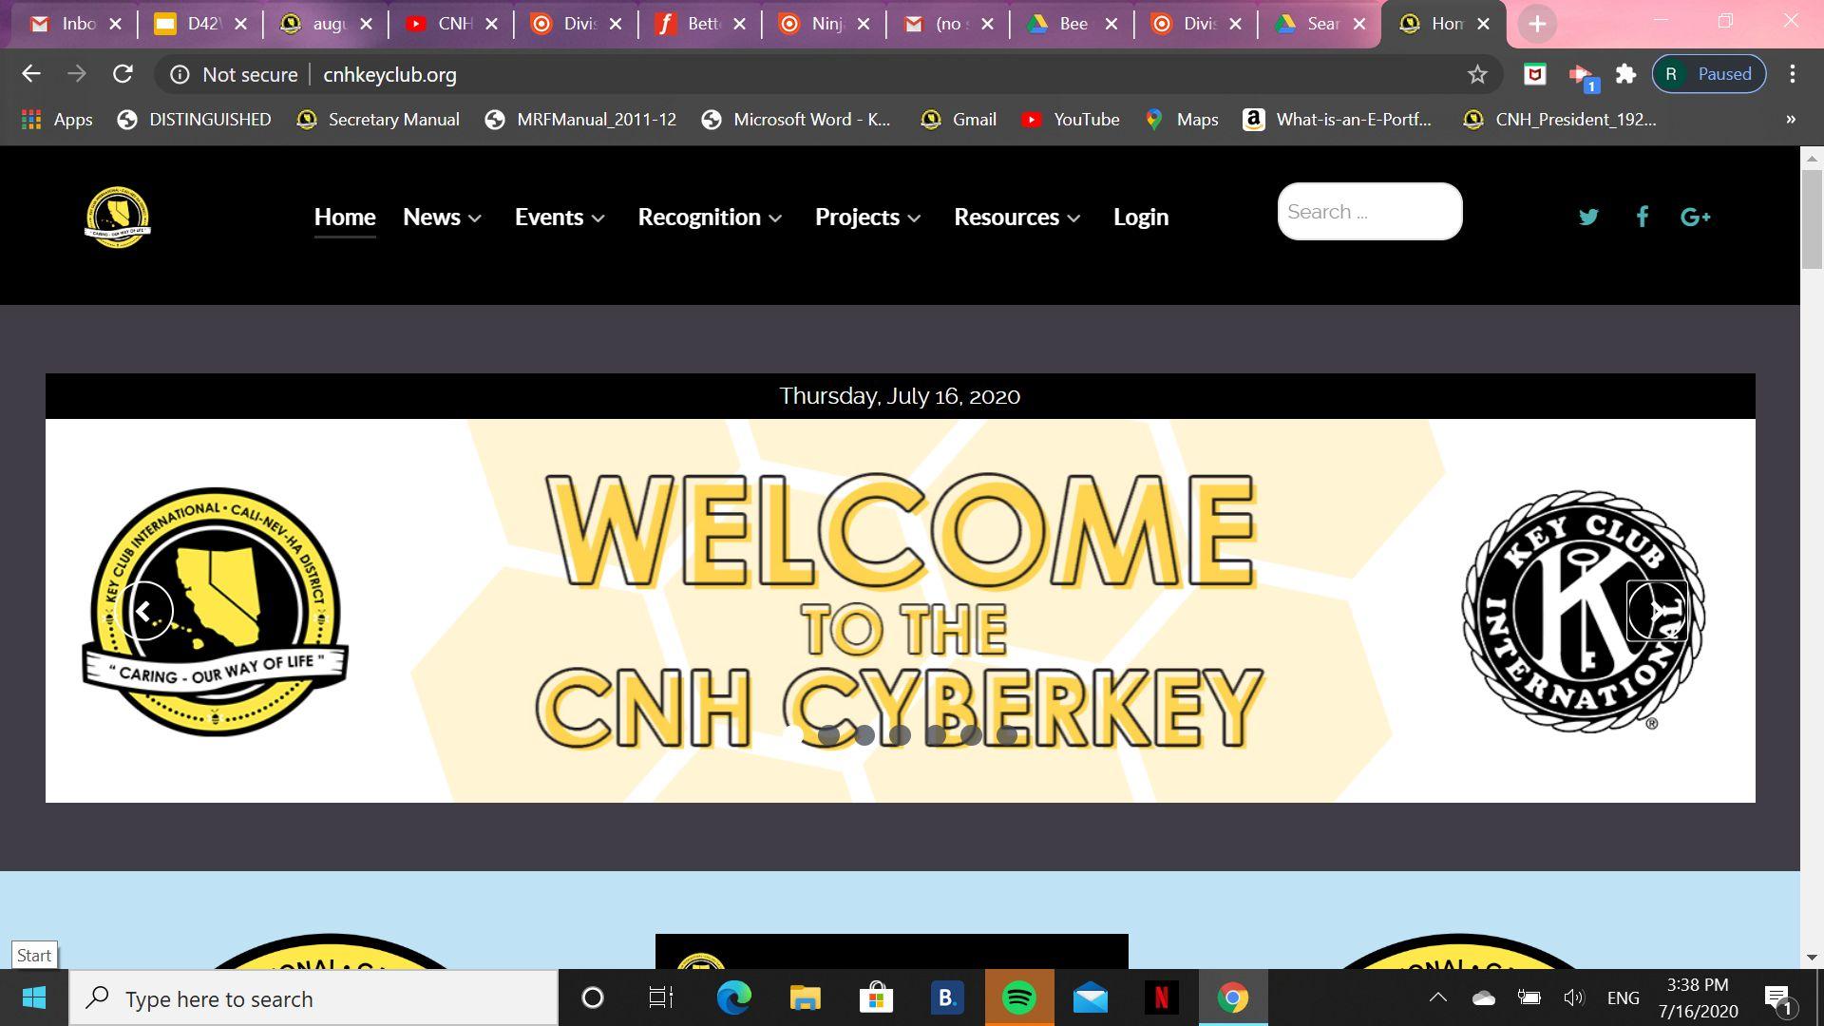Go to previous slide with left arrow
Image resolution: width=1824 pixels, height=1026 pixels.
click(x=144, y=611)
